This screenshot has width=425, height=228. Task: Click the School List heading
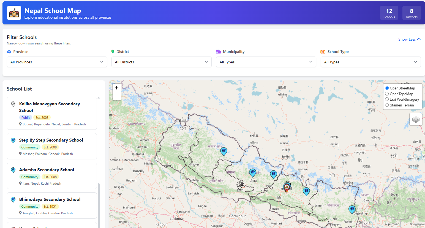(19, 89)
